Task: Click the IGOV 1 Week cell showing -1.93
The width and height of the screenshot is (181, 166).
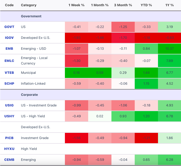Action: click(77, 38)
